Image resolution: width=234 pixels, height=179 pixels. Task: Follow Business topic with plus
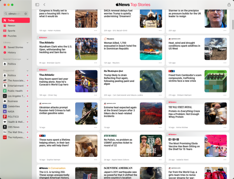(x=27, y=101)
